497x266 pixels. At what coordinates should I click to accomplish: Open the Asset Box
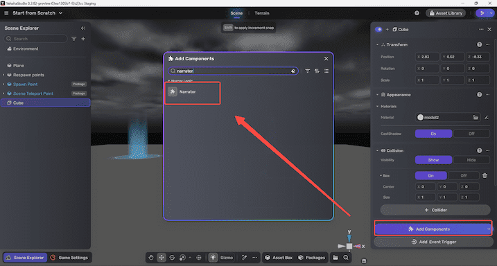tap(279, 258)
